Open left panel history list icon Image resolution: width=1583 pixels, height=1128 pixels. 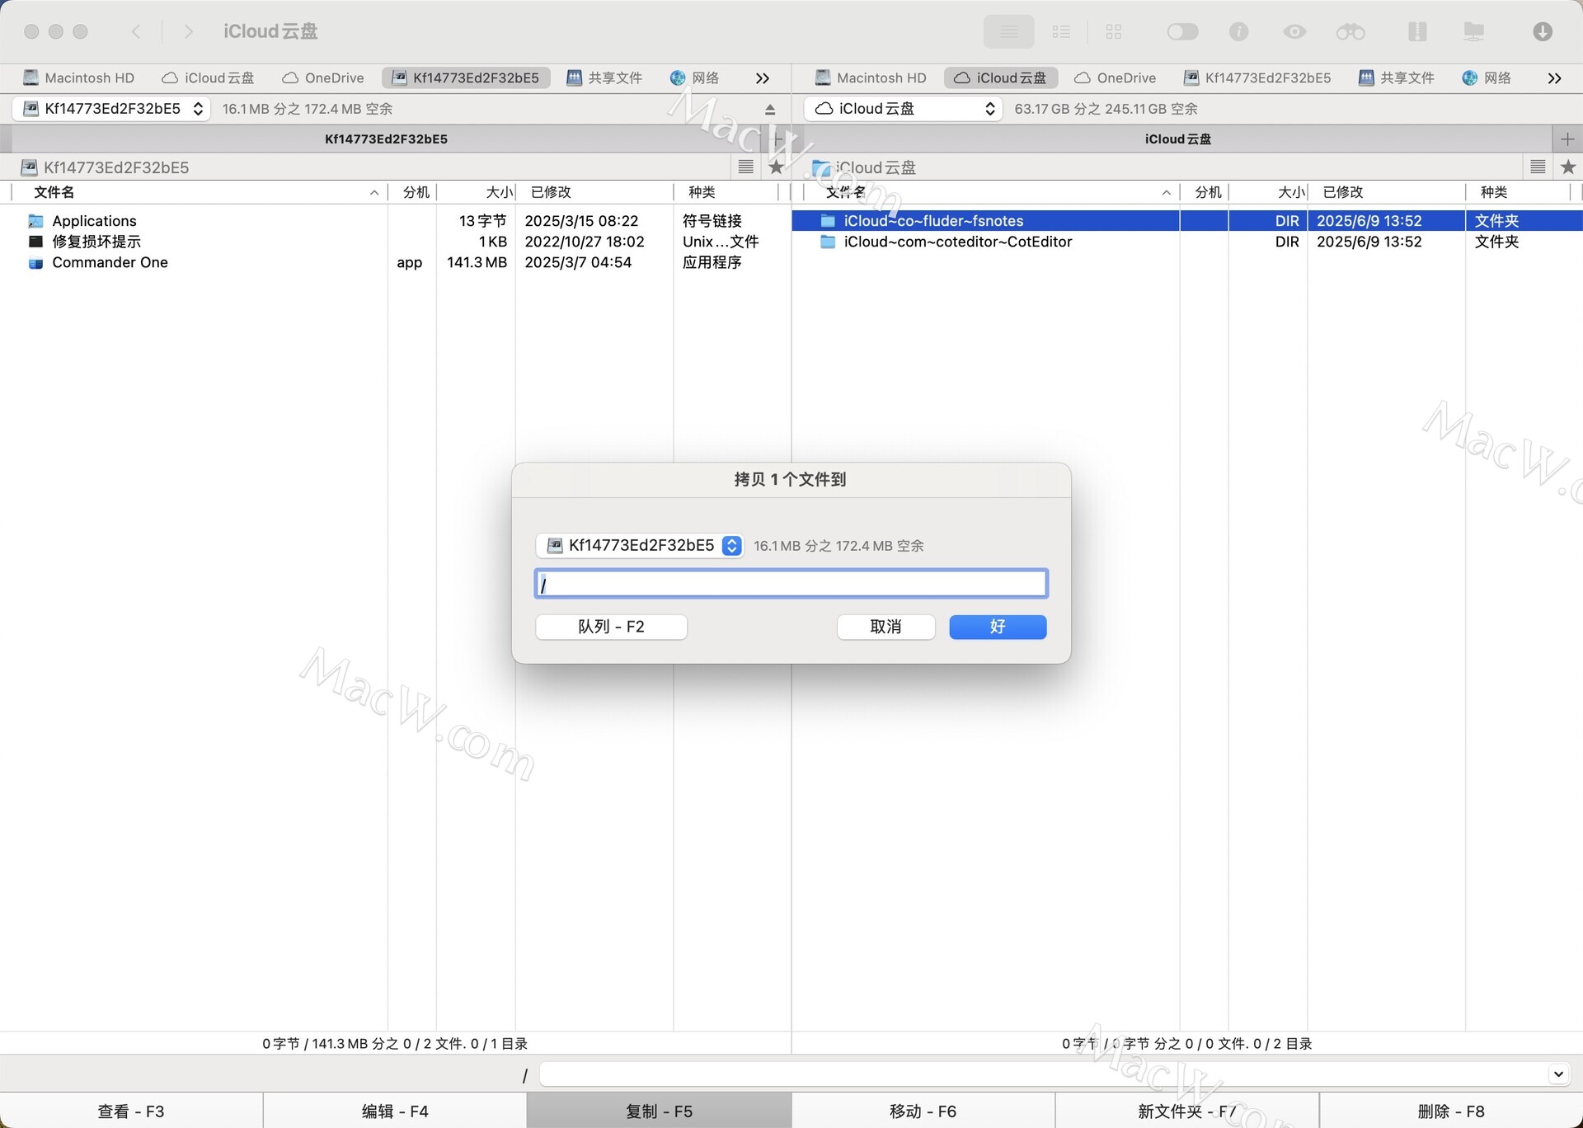[x=746, y=167]
